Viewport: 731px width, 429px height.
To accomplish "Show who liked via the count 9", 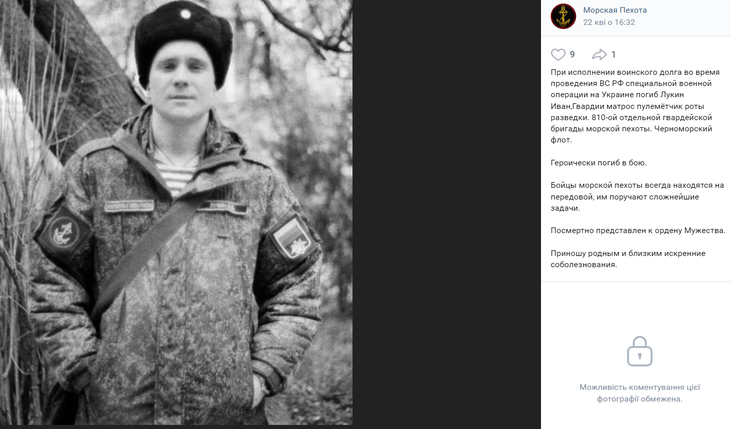I will click(x=573, y=54).
